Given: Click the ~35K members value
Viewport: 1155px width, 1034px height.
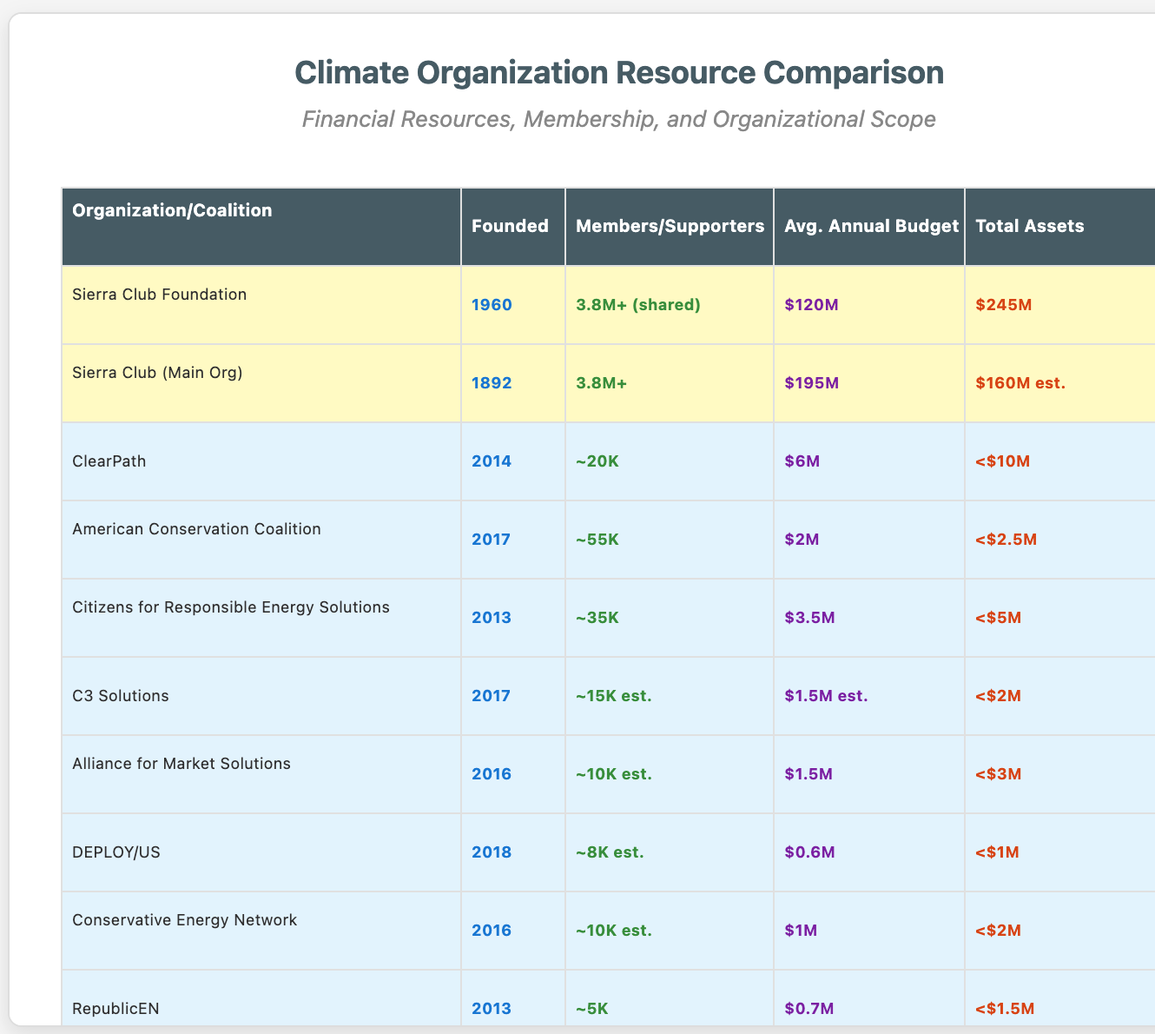Looking at the screenshot, I should pyautogui.click(x=597, y=618).
